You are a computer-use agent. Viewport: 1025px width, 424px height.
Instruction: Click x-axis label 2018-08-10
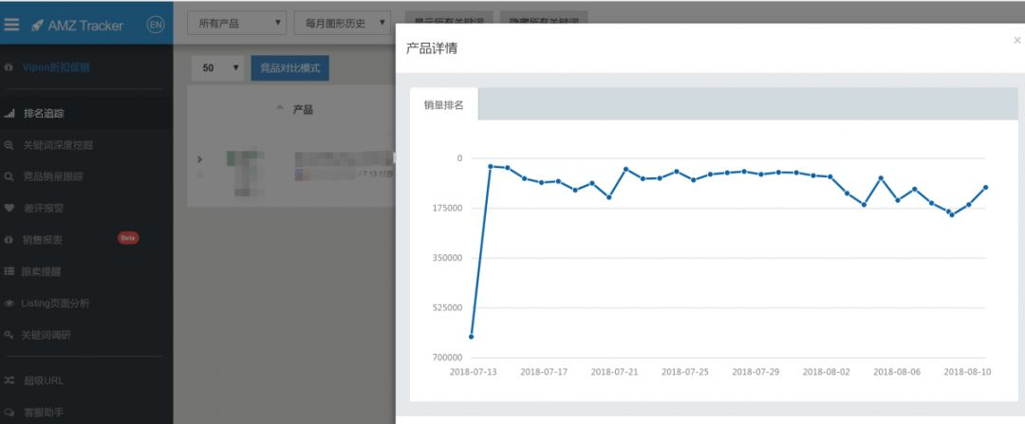tap(967, 372)
